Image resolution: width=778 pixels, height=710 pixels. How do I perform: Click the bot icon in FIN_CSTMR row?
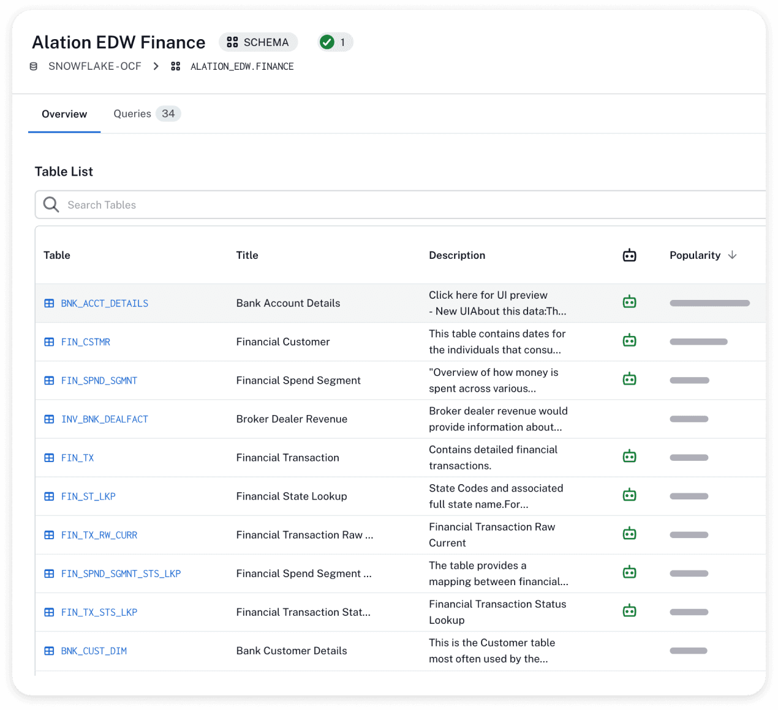pos(629,340)
